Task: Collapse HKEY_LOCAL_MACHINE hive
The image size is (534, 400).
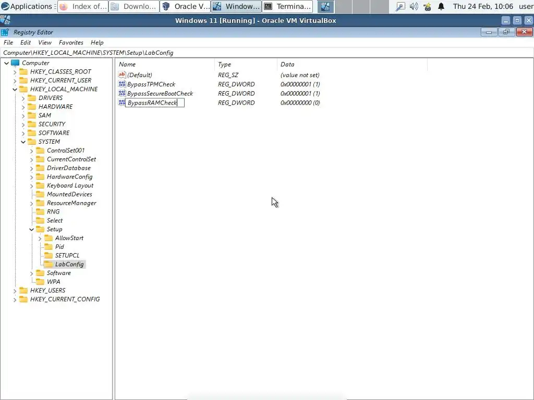Action: (15, 89)
